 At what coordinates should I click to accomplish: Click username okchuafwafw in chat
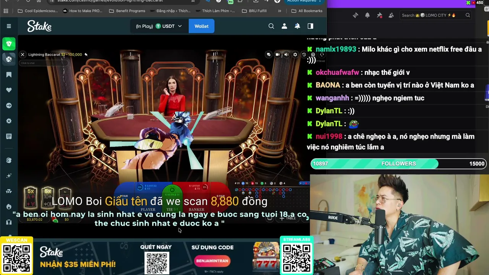[337, 73]
